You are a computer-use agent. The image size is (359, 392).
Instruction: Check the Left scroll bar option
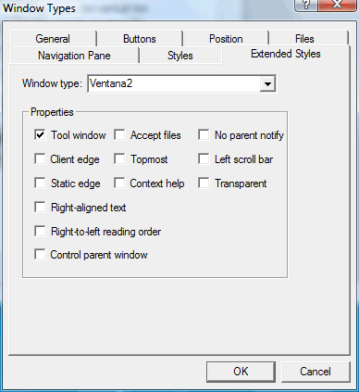204,159
